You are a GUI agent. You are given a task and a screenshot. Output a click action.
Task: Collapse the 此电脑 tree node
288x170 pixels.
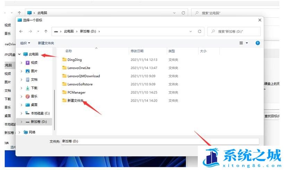coord(19,54)
